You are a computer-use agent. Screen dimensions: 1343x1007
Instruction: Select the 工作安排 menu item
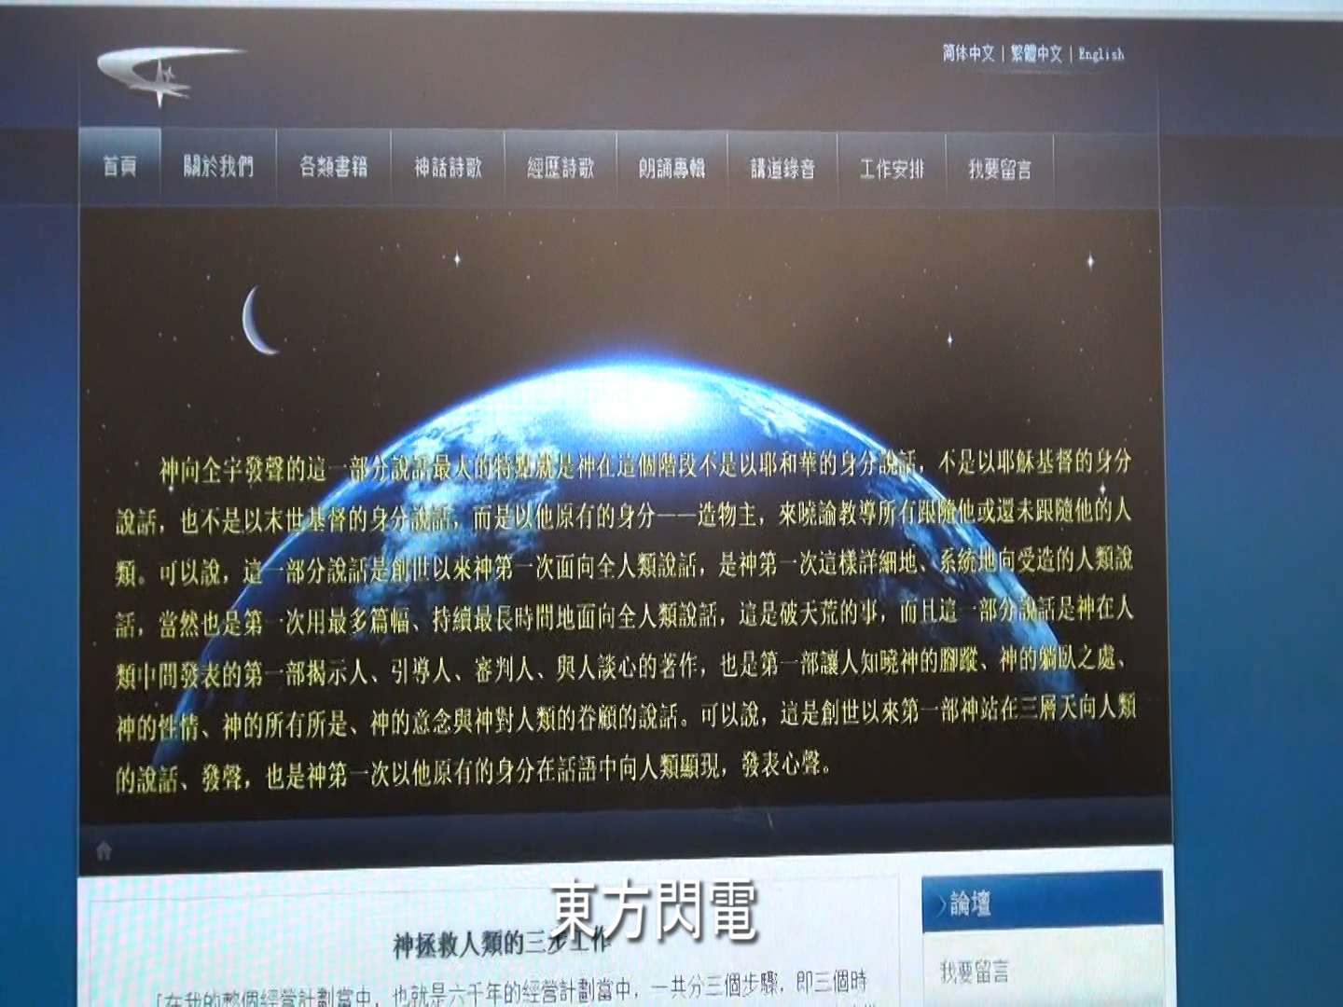pos(892,169)
